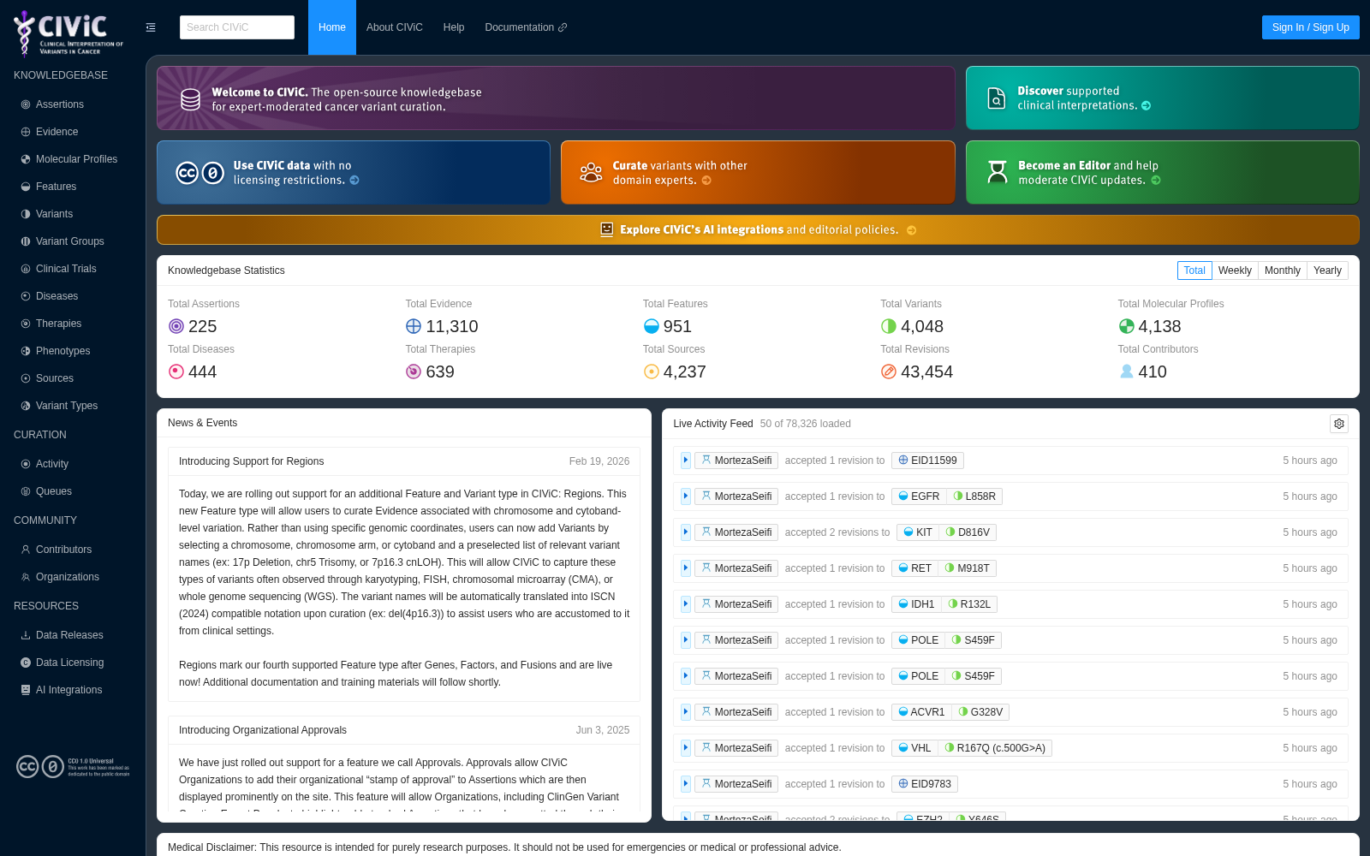Expand the KIT D816V activity row

pos(686,532)
